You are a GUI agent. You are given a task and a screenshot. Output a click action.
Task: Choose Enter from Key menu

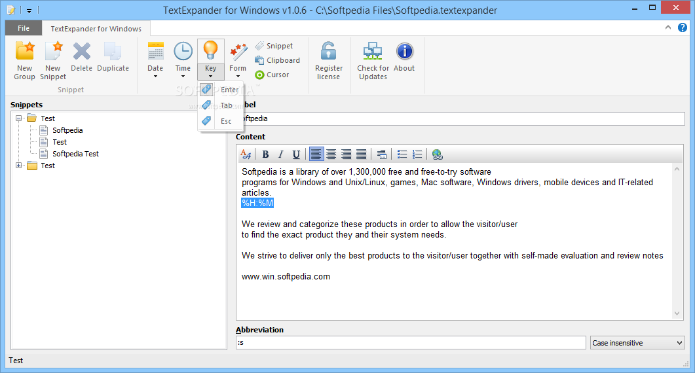[220, 90]
